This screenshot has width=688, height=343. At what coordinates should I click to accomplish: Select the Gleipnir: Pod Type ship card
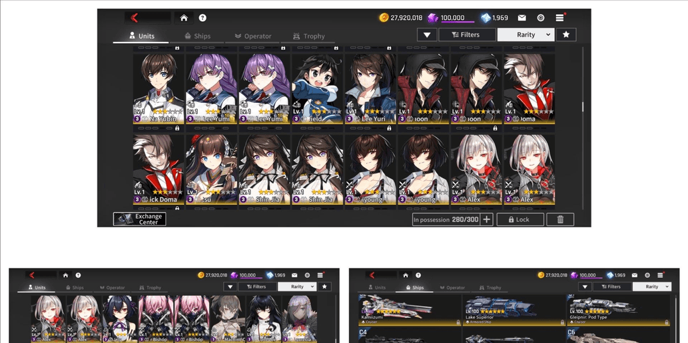pos(619,310)
